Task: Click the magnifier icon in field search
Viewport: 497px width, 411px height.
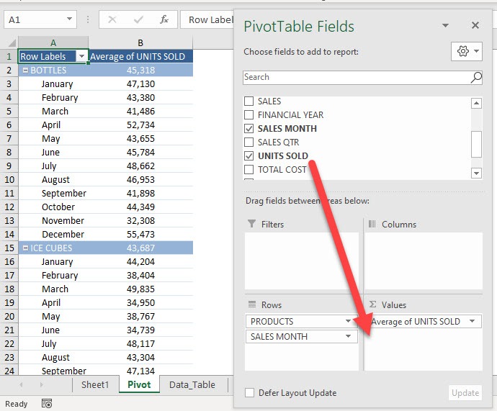Action: click(x=476, y=77)
